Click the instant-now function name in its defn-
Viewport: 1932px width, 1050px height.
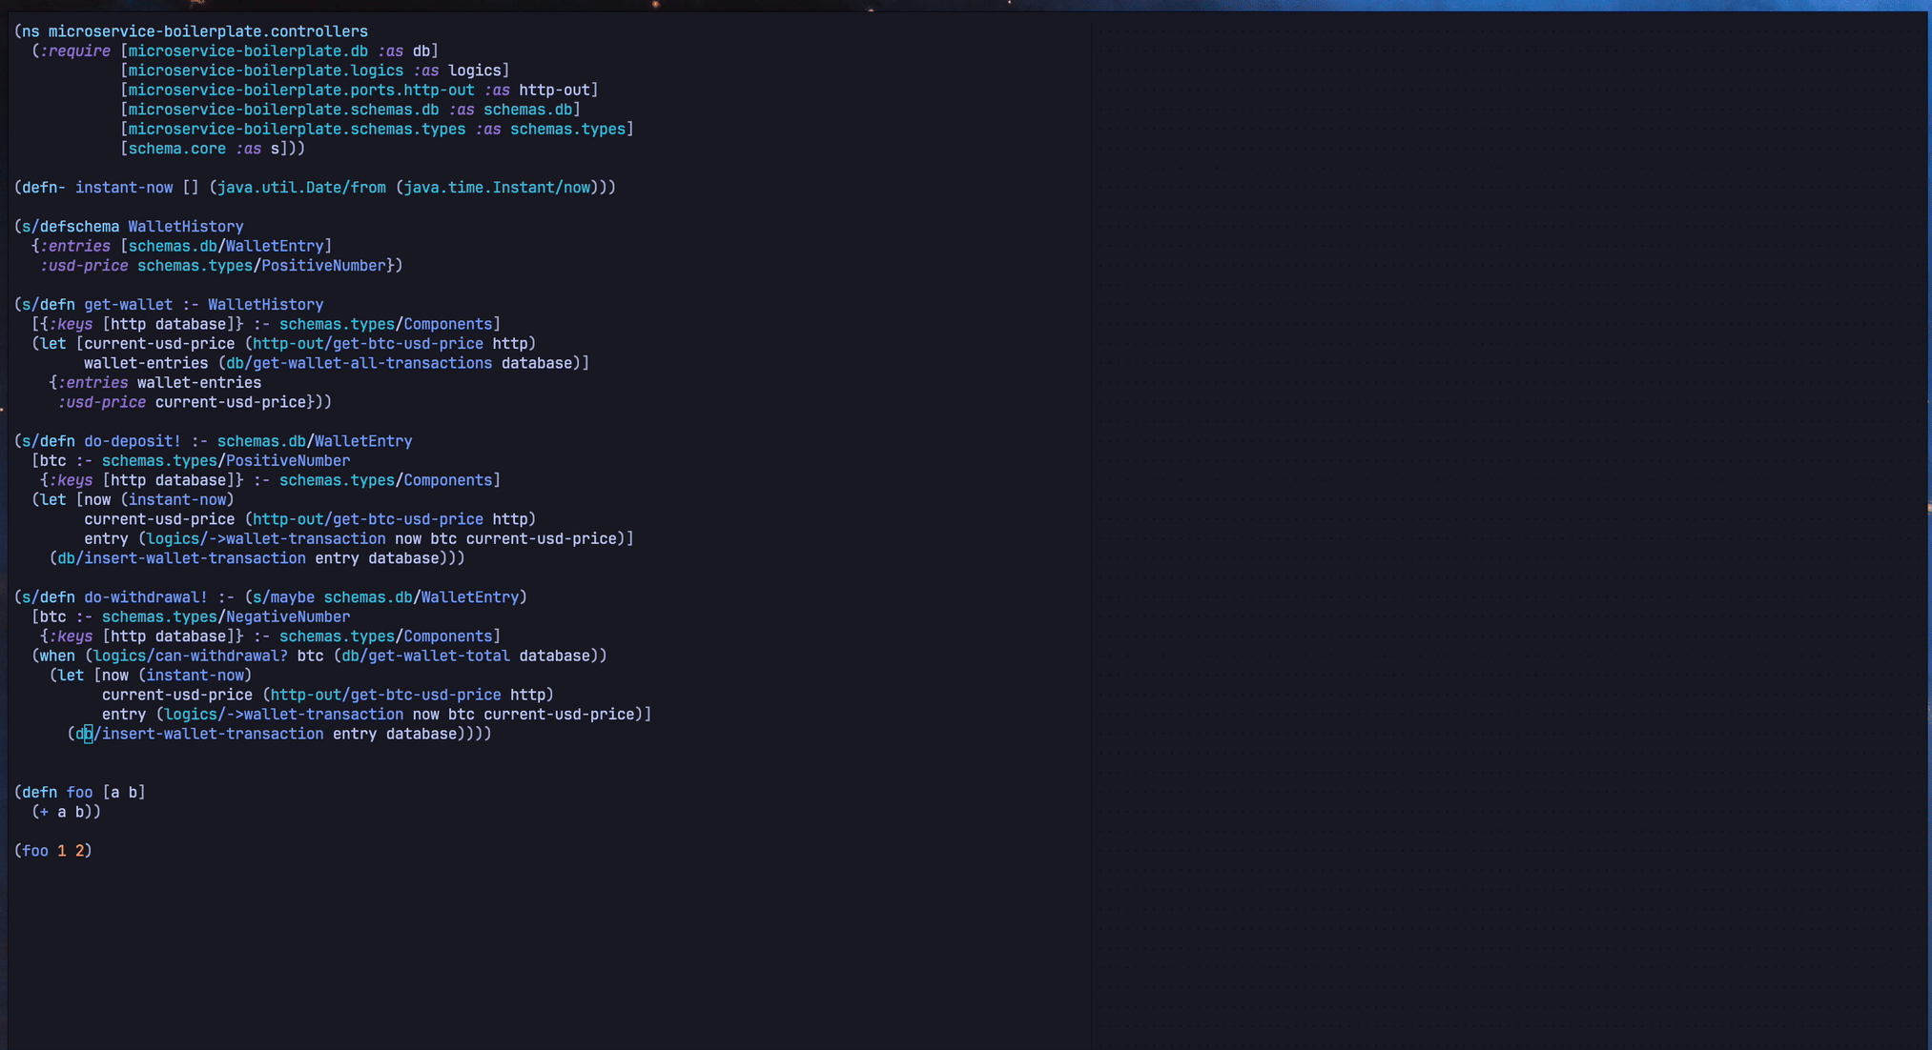pos(124,188)
